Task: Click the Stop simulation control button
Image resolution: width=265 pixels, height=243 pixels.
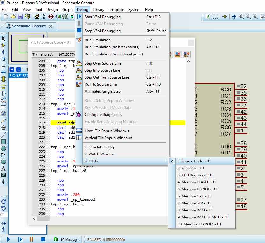Action: pyautogui.click(x=43, y=239)
